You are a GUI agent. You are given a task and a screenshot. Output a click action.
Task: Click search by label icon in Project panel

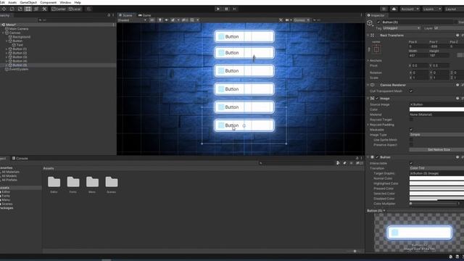pyautogui.click(x=344, y=163)
